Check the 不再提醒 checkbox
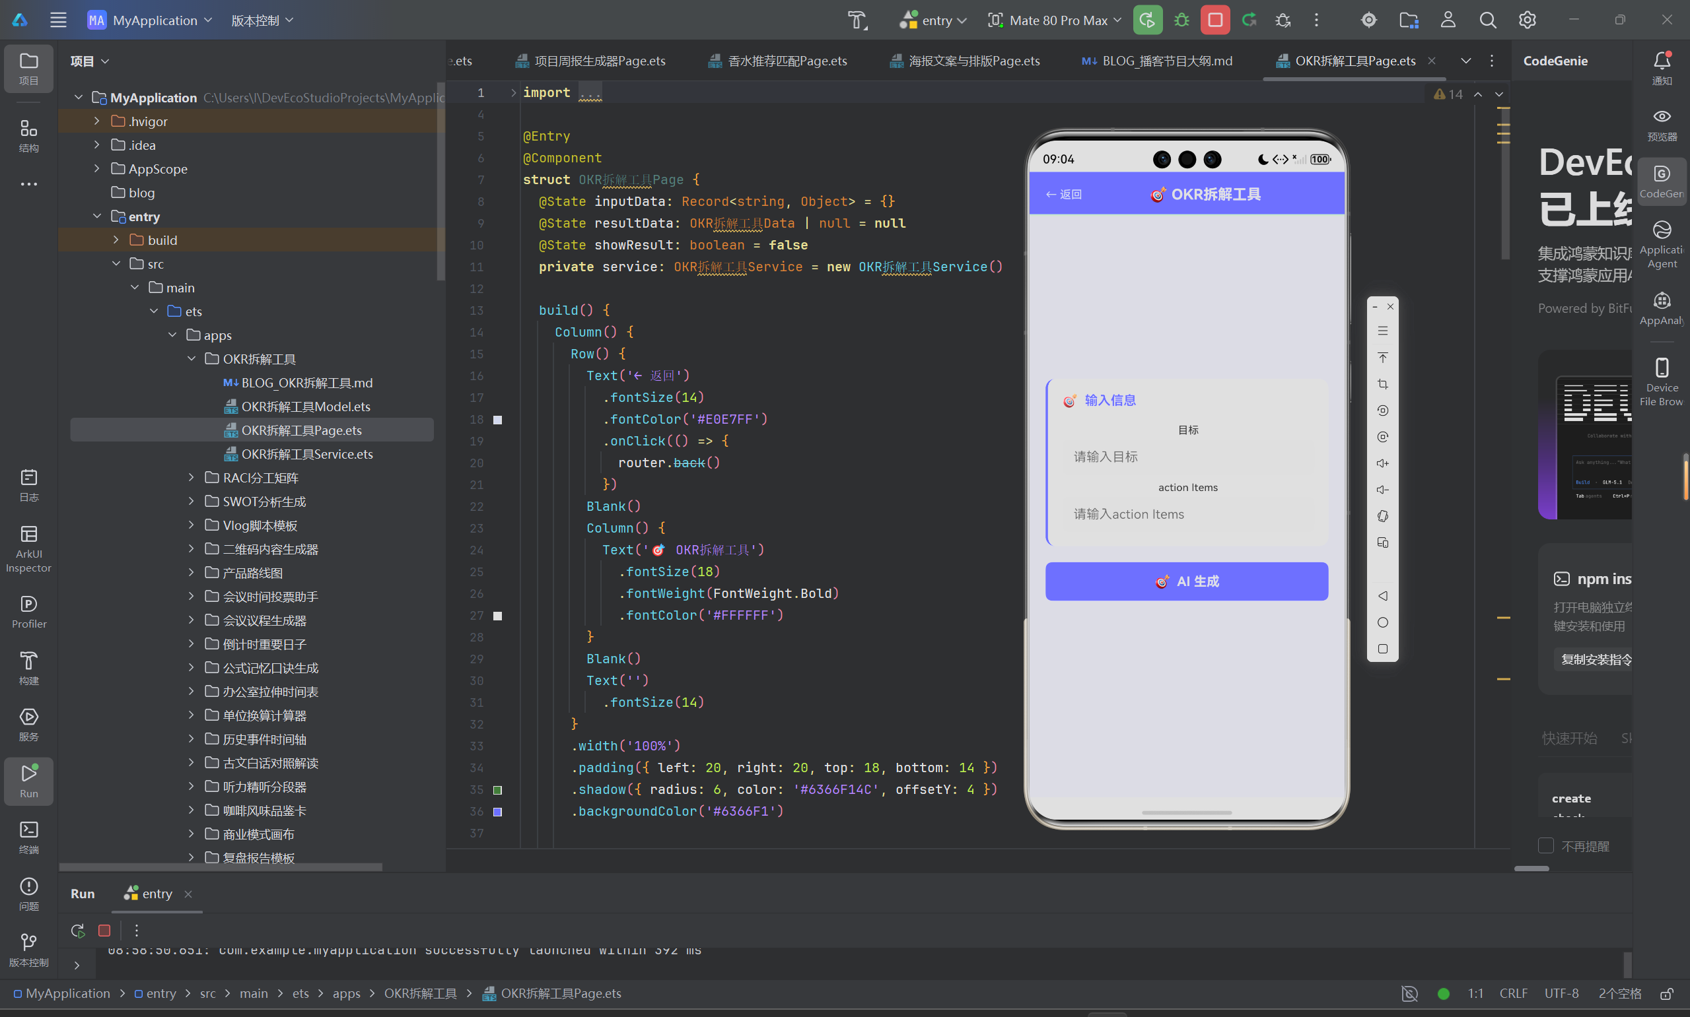 1545,845
